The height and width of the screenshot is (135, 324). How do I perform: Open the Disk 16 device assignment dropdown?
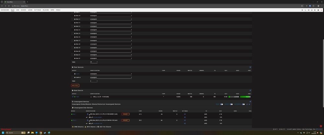(111, 37)
